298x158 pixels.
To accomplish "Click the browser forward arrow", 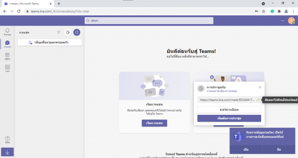I will coord(12,11).
